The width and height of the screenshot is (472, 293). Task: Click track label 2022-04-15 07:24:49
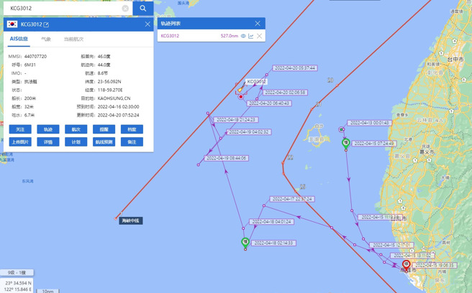pyautogui.click(x=374, y=144)
